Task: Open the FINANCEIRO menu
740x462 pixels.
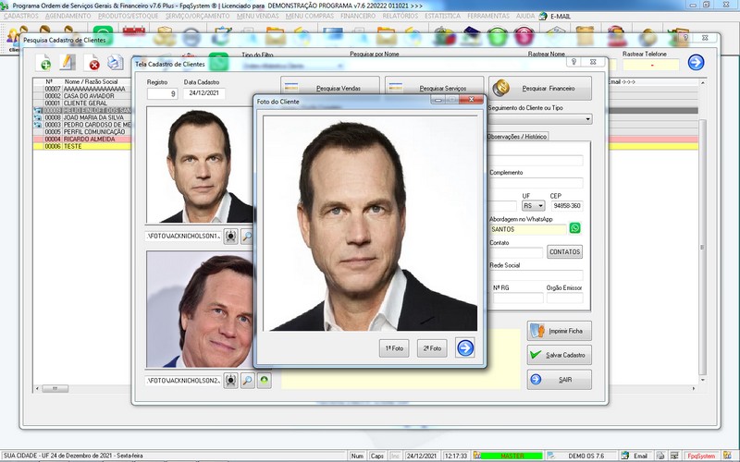Action: click(358, 16)
